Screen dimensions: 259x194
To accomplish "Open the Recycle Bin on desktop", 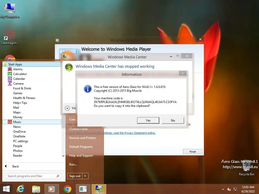I will tap(246, 168).
